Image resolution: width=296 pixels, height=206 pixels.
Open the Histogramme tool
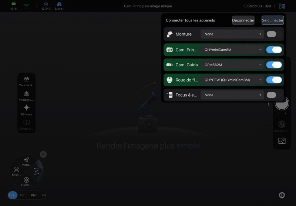(26, 96)
